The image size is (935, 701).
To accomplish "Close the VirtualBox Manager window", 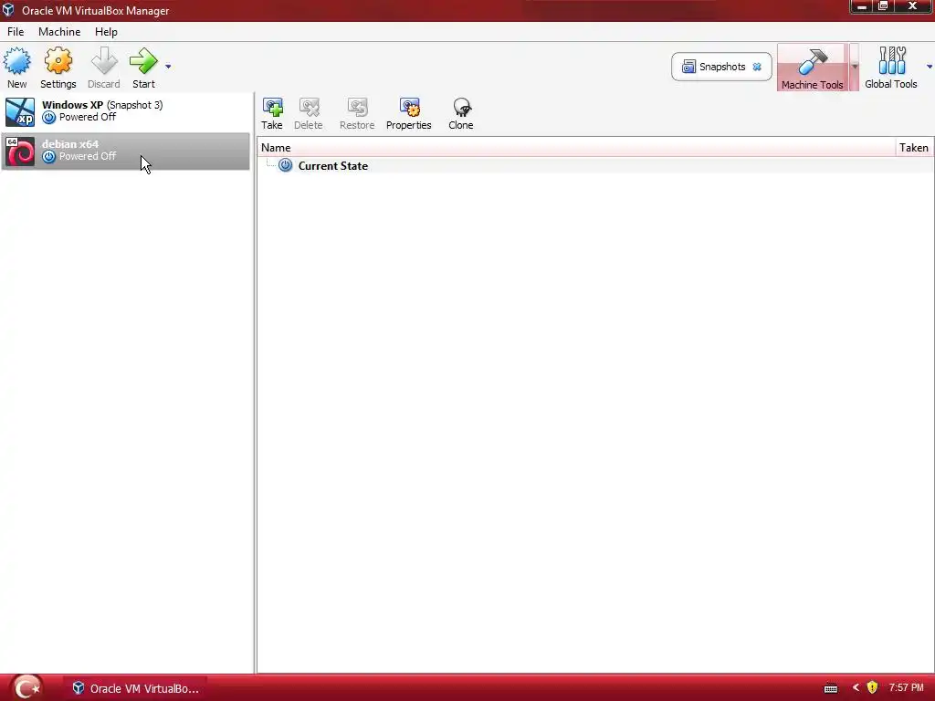I will pos(912,6).
